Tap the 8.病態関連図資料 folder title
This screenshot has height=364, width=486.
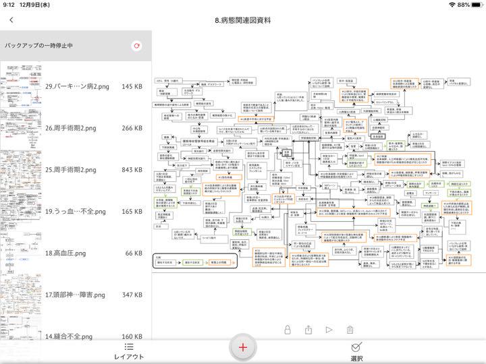coord(243,20)
